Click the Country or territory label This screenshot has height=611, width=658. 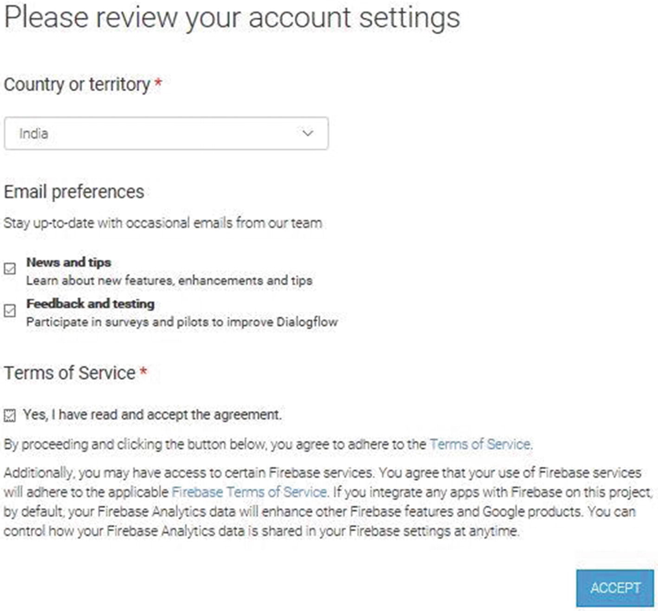(x=77, y=85)
